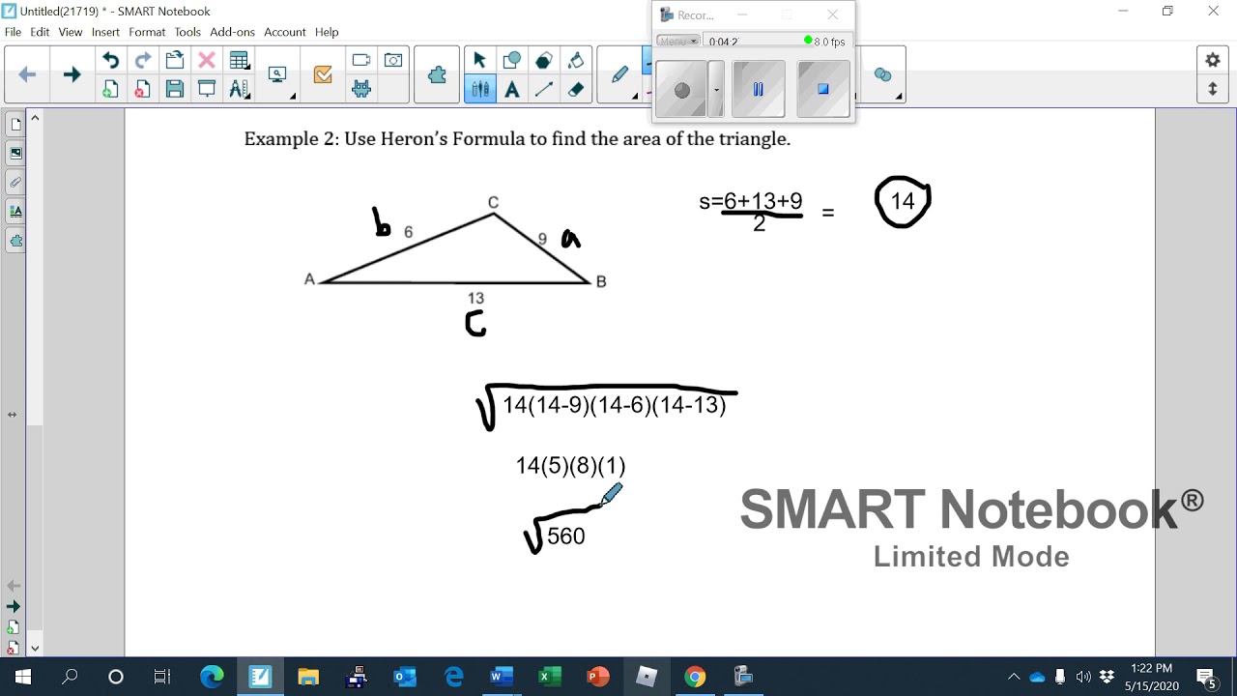Go to next page from sidebar arrow
Viewport: 1237px width, 696px height.
13,606
